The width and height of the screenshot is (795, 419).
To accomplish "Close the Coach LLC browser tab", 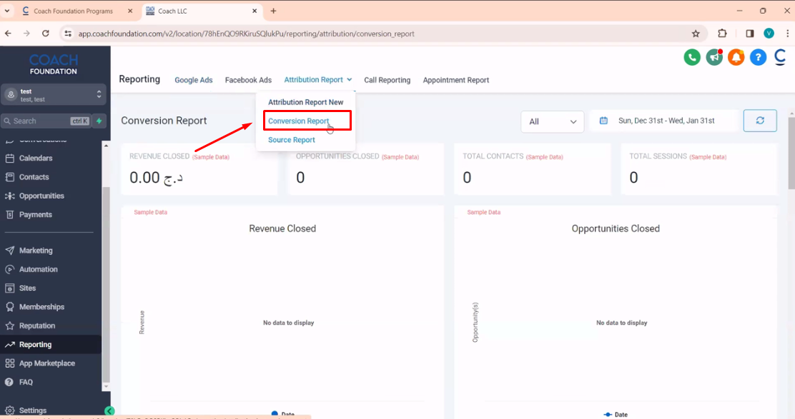I will (x=255, y=11).
